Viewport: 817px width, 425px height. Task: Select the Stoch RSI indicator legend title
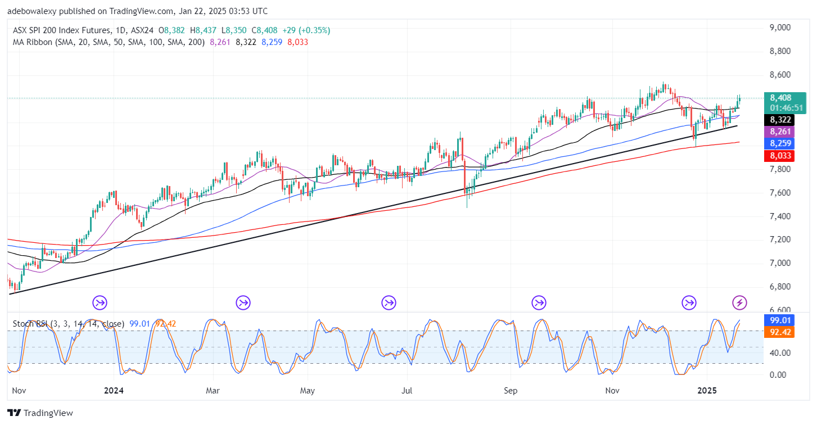[69, 324]
